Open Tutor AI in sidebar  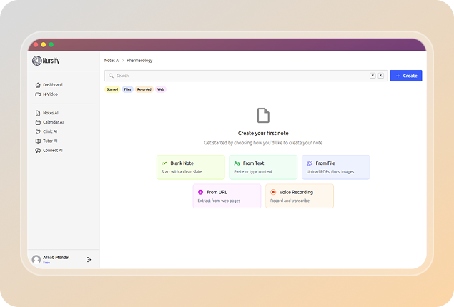tap(50, 141)
